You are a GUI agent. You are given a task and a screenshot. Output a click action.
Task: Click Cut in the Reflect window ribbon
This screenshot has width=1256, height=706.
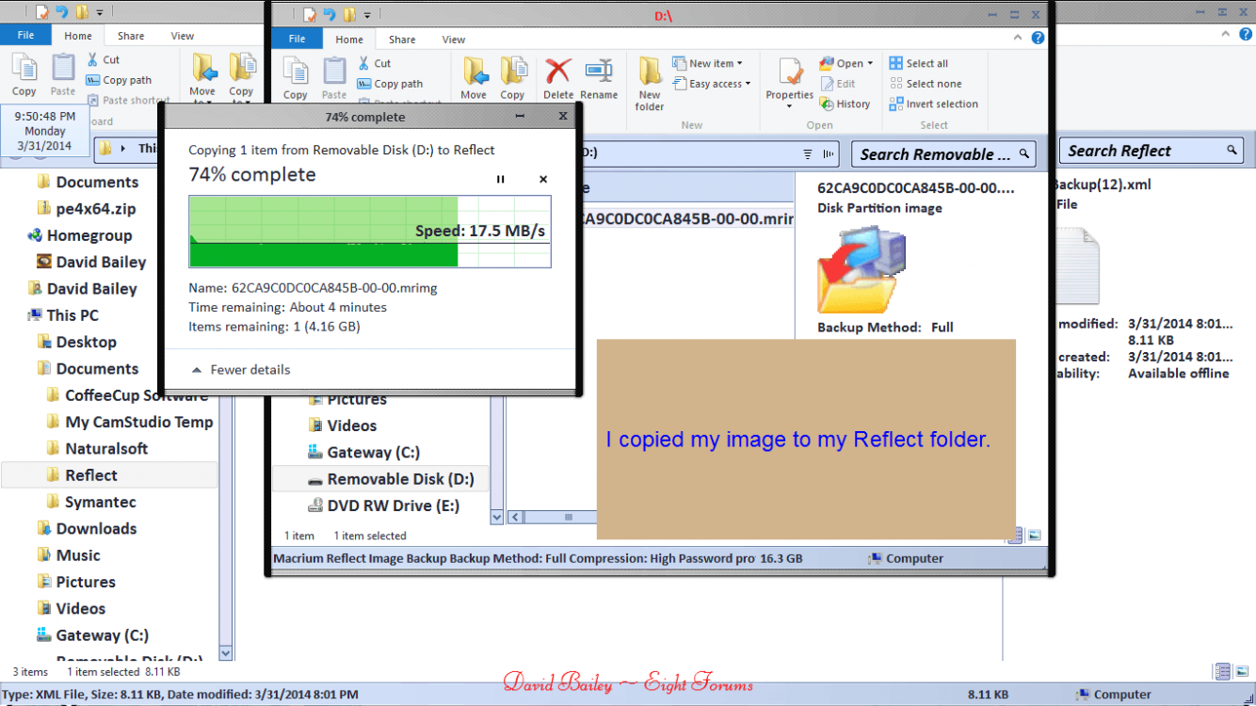tap(104, 59)
